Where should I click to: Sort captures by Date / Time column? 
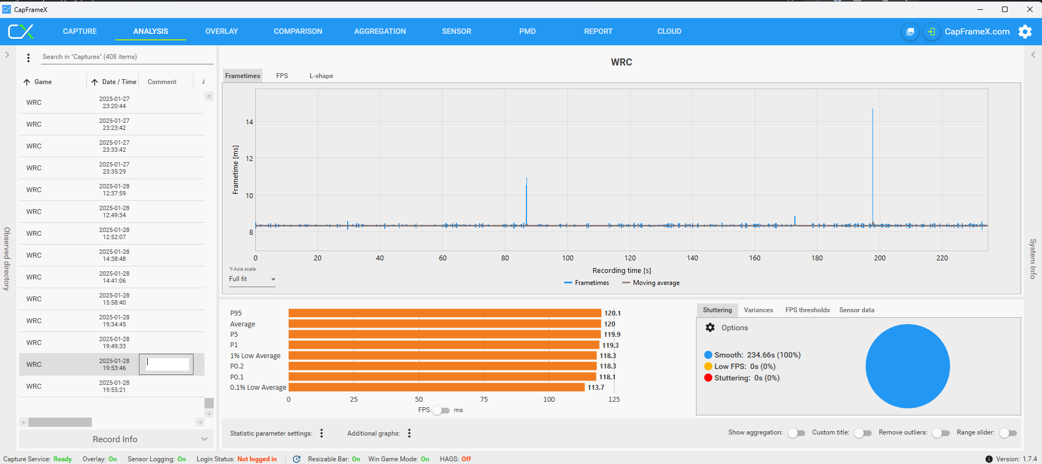(119, 82)
